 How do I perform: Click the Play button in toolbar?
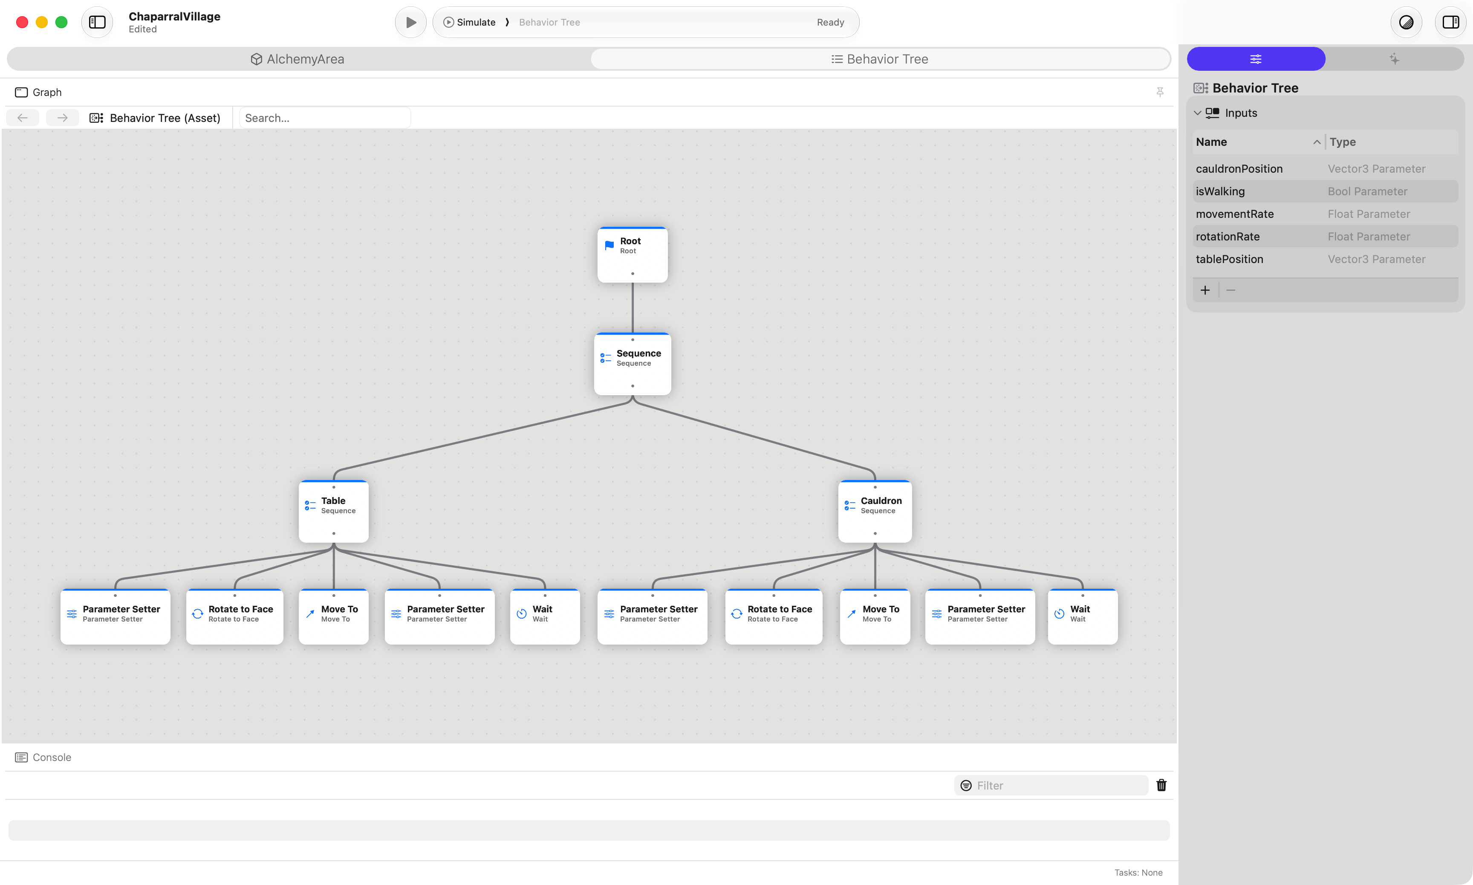(411, 22)
